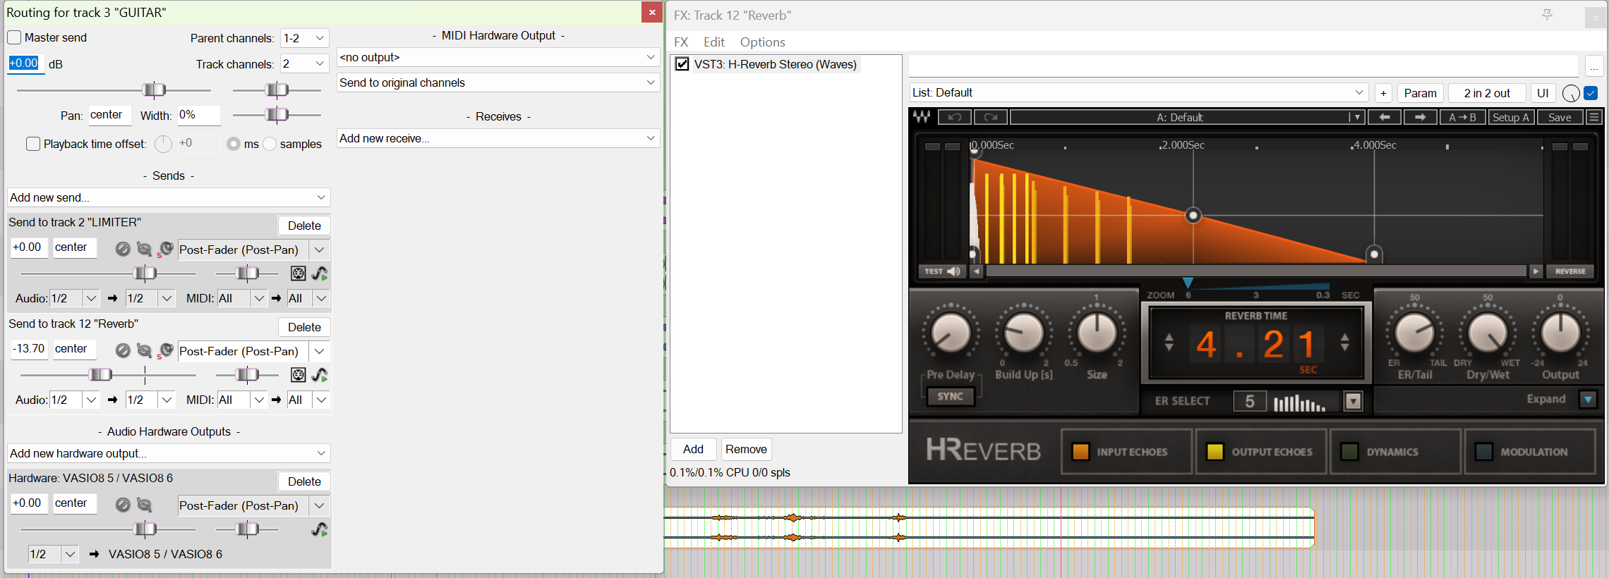Toggle the REVERSE button in H-Reverb
The height and width of the screenshot is (578, 1609).
click(1570, 271)
